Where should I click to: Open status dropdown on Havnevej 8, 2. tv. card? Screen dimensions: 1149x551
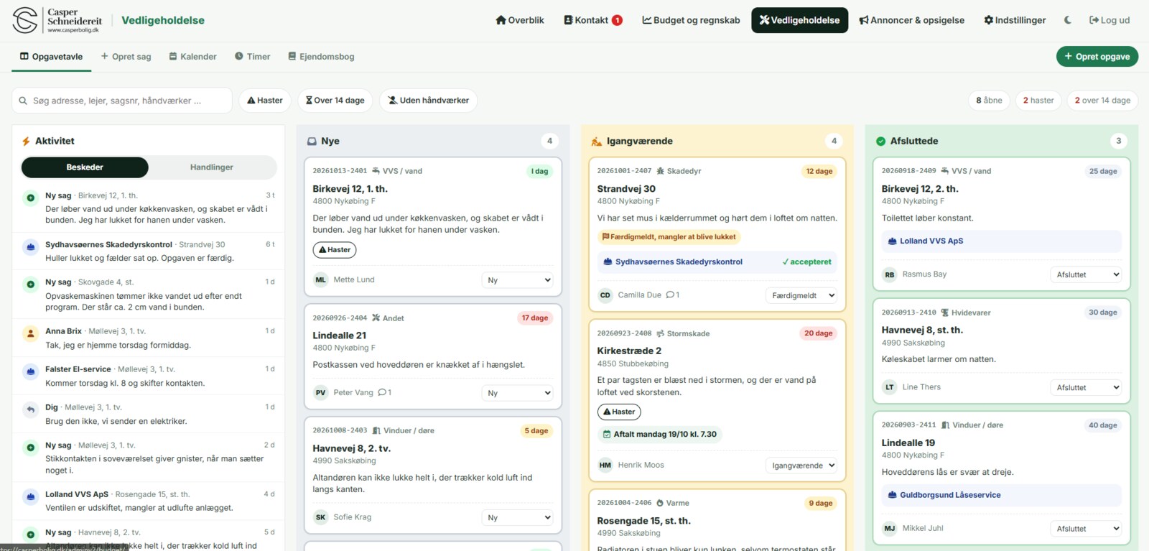pyautogui.click(x=517, y=517)
